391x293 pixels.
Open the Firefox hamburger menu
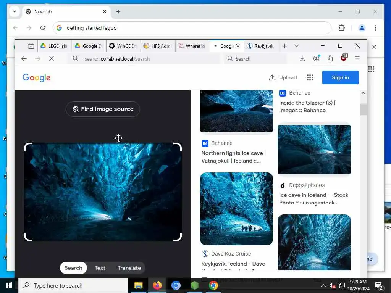coord(357,58)
